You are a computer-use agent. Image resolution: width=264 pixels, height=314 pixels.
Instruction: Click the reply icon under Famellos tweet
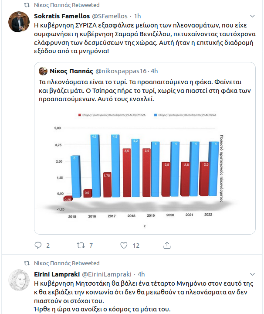click(x=38, y=245)
